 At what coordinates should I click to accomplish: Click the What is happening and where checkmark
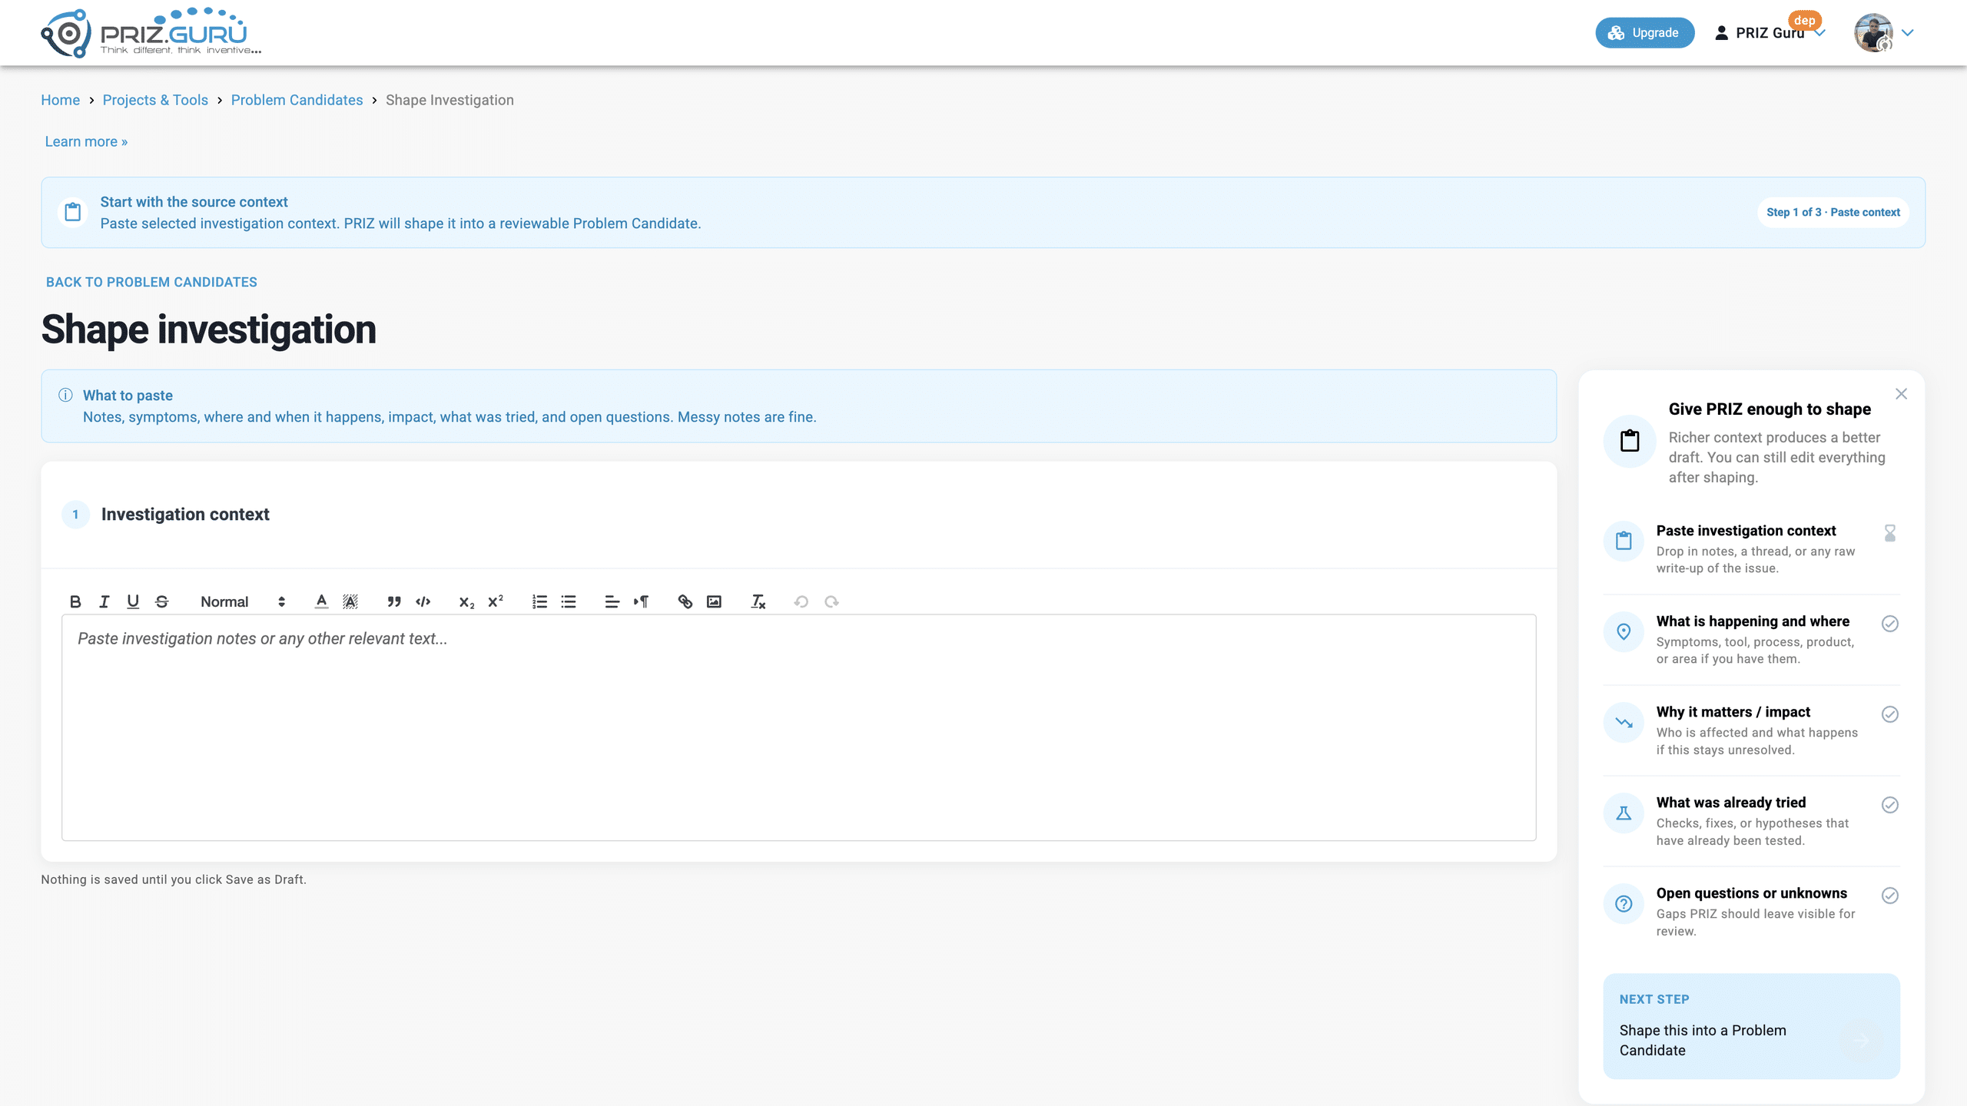tap(1890, 624)
